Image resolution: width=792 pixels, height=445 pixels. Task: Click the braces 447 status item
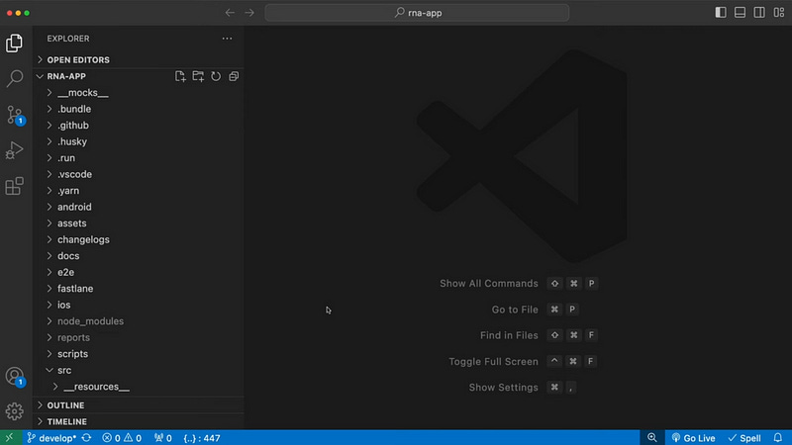[202, 438]
